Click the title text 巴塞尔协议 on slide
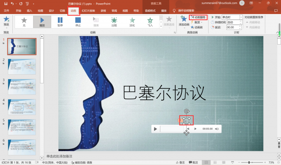The image size is (281, 165). pyautogui.click(x=164, y=93)
